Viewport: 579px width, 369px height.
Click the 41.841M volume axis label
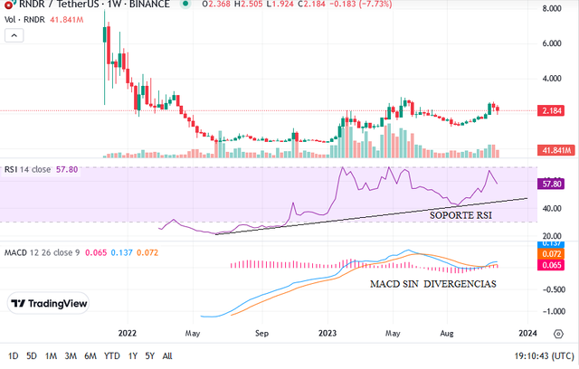[x=556, y=150]
